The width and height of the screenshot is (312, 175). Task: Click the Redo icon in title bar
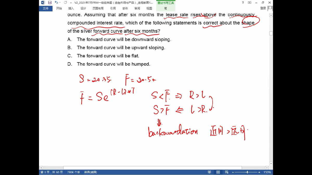click(x=65, y=3)
